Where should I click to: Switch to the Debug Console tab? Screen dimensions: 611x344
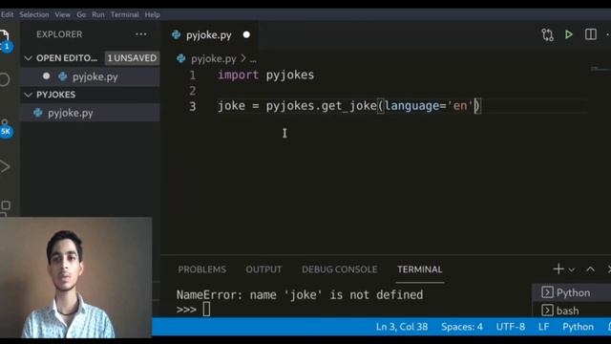340,269
